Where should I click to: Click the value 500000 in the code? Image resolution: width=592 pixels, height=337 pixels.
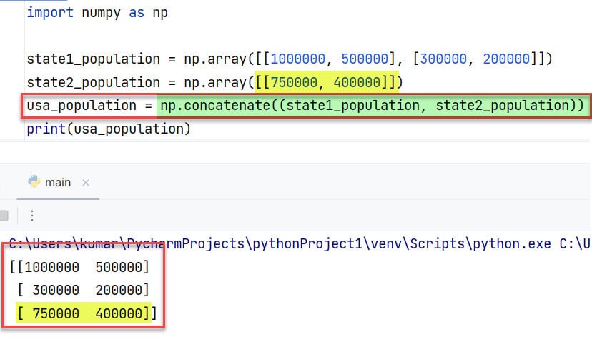(365, 59)
